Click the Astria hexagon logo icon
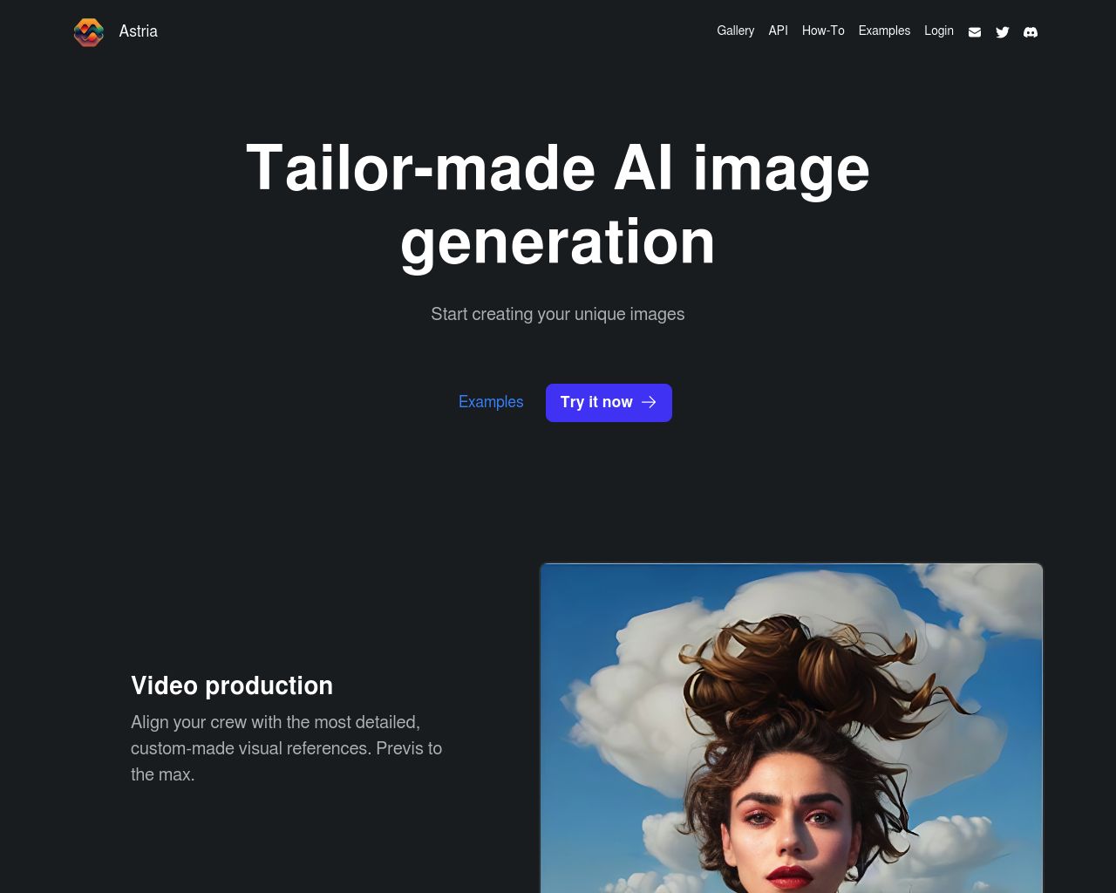The width and height of the screenshot is (1116, 893). 88,32
